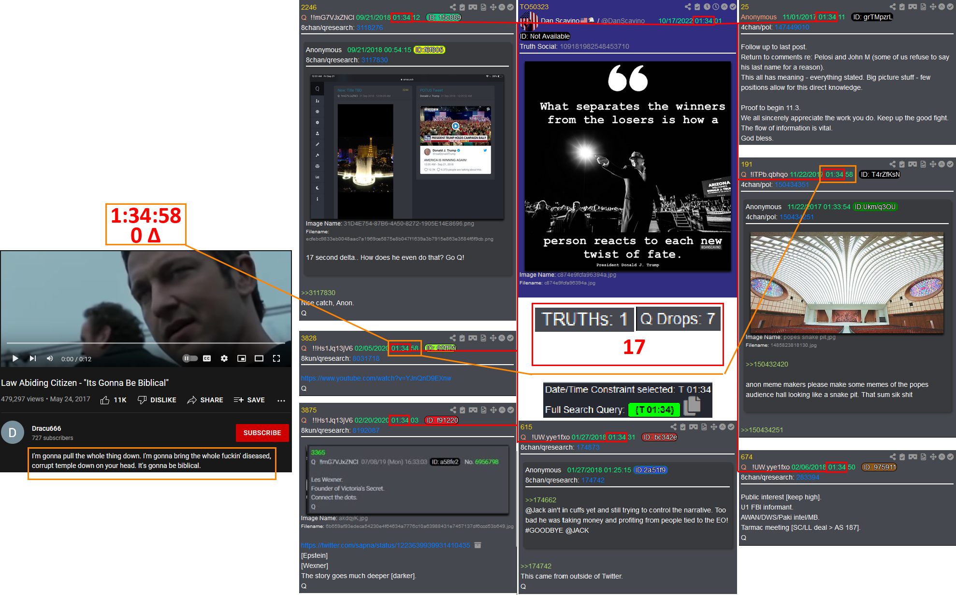Viewport: 956px width, 595px height.
Task: Click the clipboard icon on post 3875
Action: (462, 410)
